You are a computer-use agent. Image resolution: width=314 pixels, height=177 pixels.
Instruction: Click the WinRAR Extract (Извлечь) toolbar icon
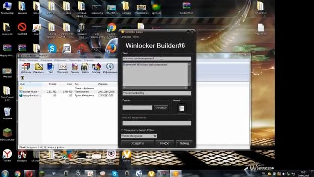(39, 68)
